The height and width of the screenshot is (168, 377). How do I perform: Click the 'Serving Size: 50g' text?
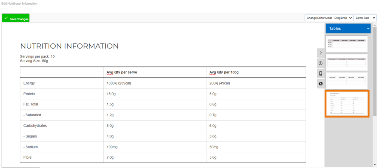(x=34, y=61)
